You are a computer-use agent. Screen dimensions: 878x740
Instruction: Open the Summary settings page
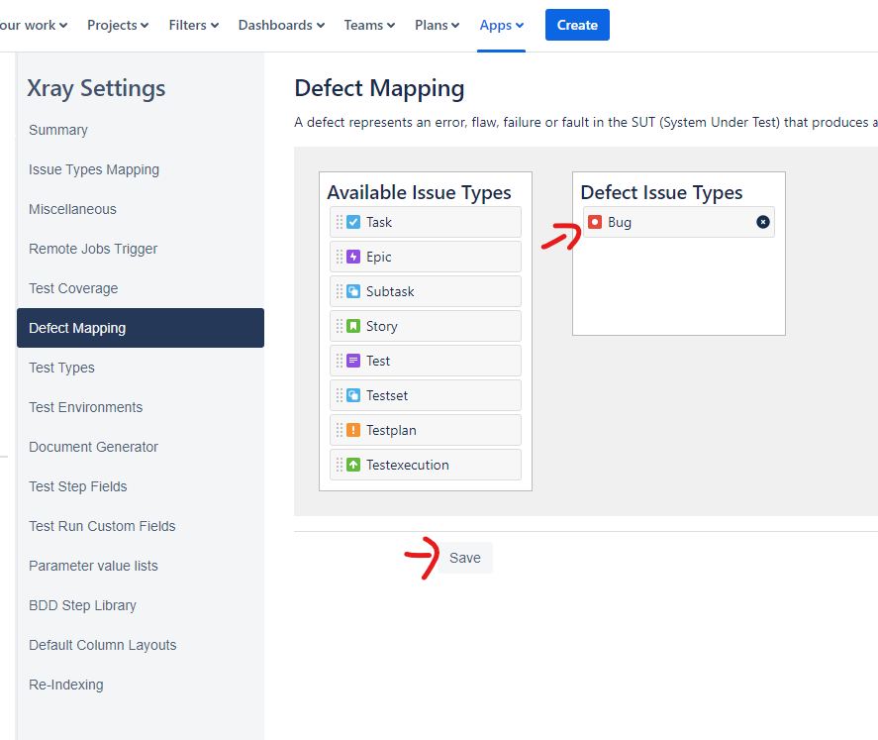pos(58,130)
